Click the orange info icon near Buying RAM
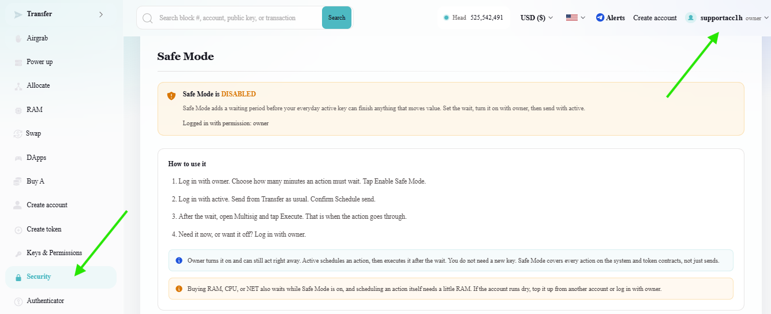The width and height of the screenshot is (771, 314). (179, 289)
